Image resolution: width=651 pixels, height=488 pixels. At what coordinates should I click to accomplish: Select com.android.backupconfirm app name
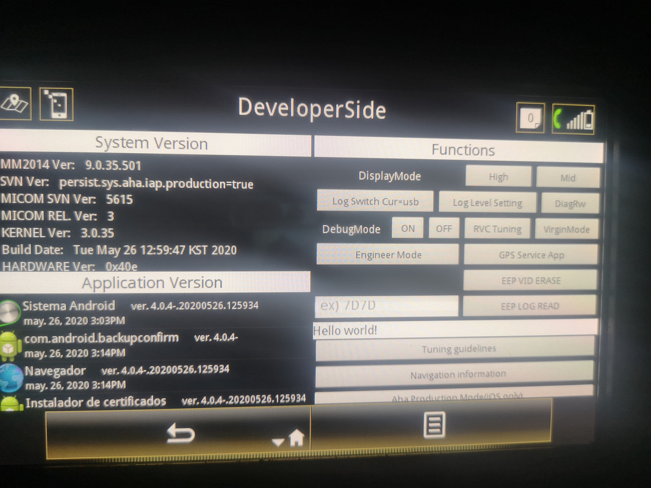[101, 338]
